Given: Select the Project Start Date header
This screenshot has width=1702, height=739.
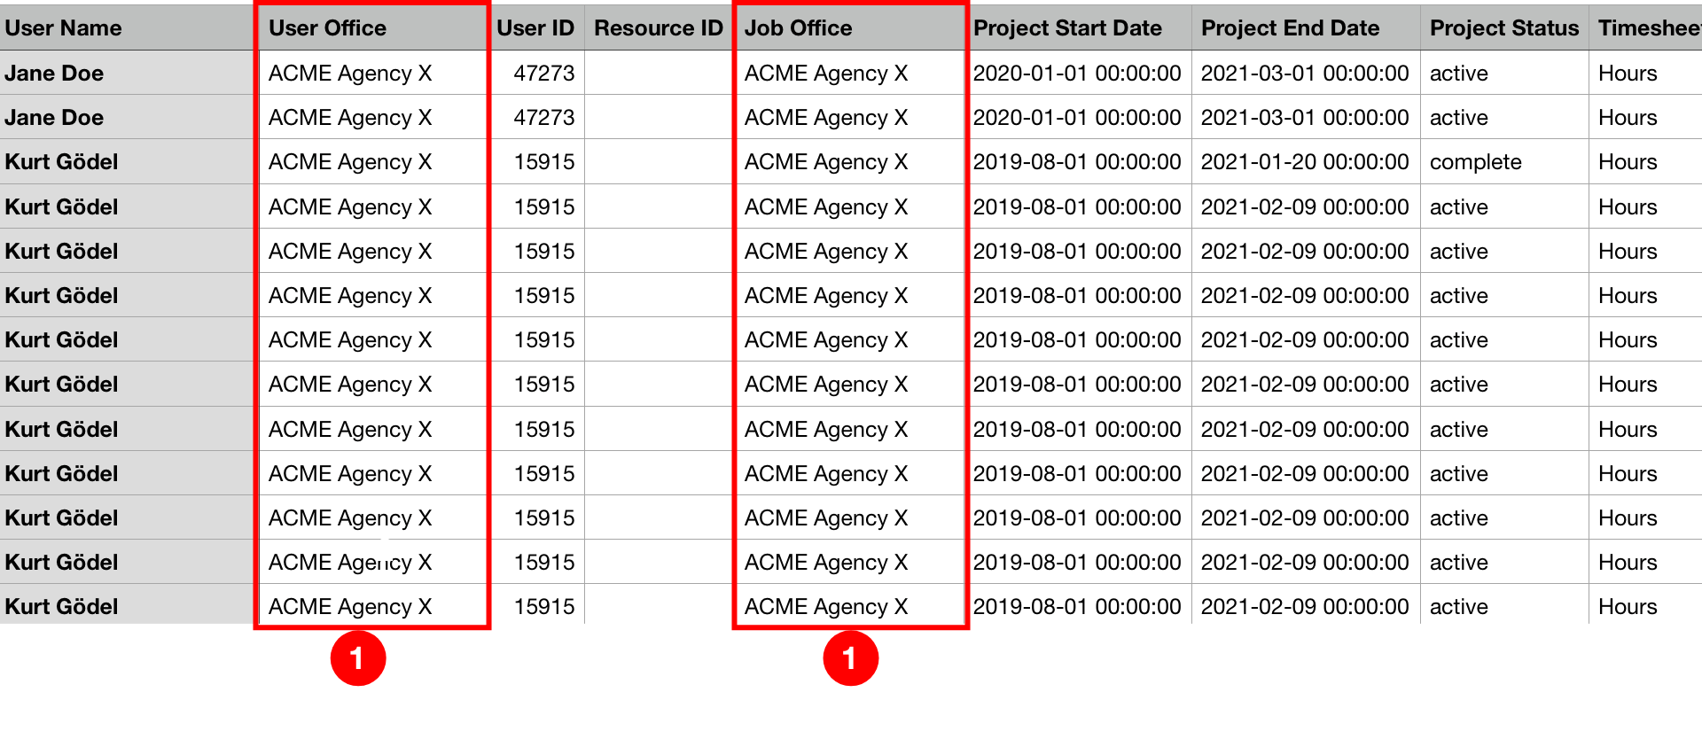Looking at the screenshot, I should (x=1079, y=27).
